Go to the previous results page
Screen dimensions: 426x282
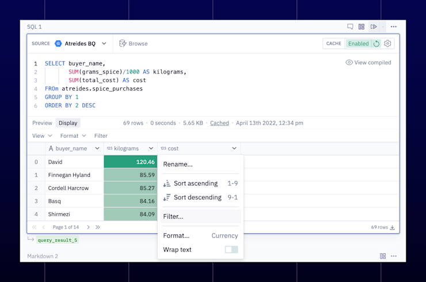click(x=44, y=227)
